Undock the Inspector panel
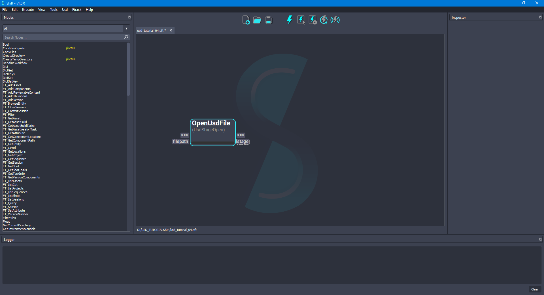Viewport: 544px width, 295px height. [x=540, y=17]
